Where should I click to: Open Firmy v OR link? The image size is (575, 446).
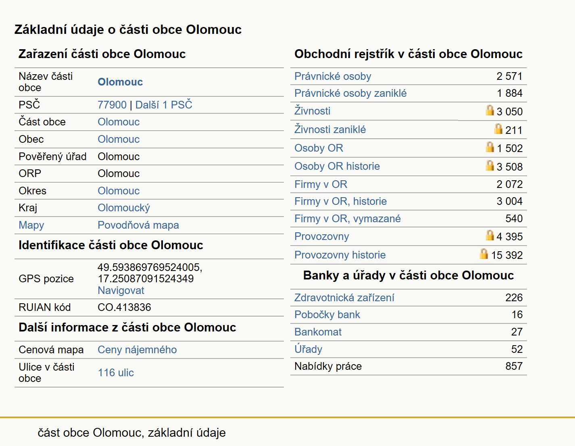pyautogui.click(x=321, y=184)
